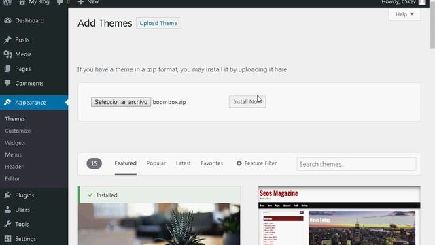Switch to the Favorites tab
435x245 pixels.
(x=211, y=163)
